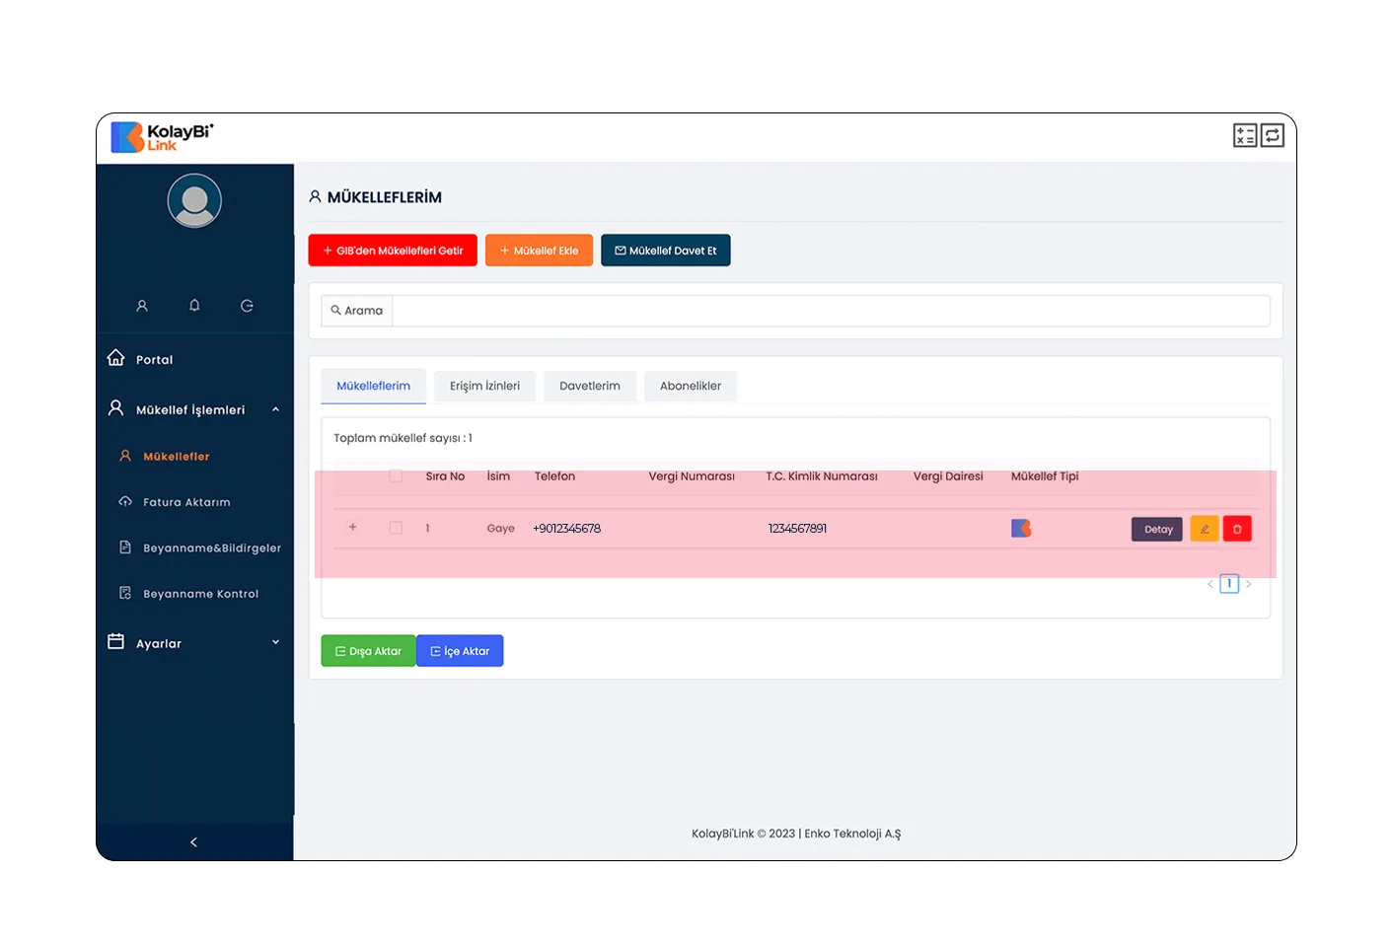Open notifications bell icon
Screen dimensions: 1393x947
coord(194,306)
